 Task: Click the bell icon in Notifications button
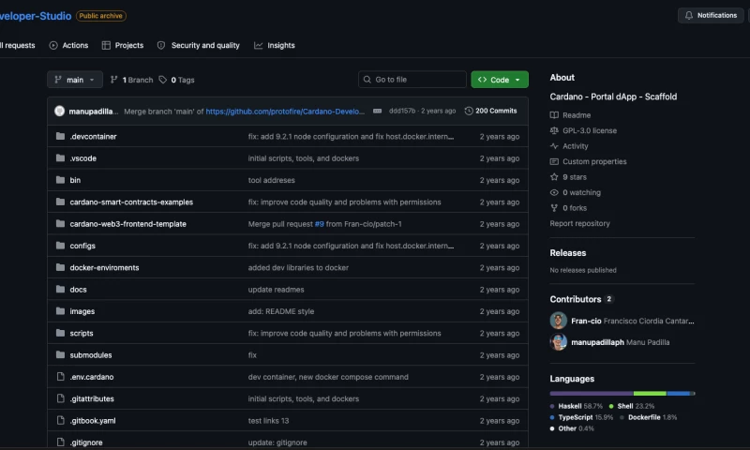(x=689, y=15)
